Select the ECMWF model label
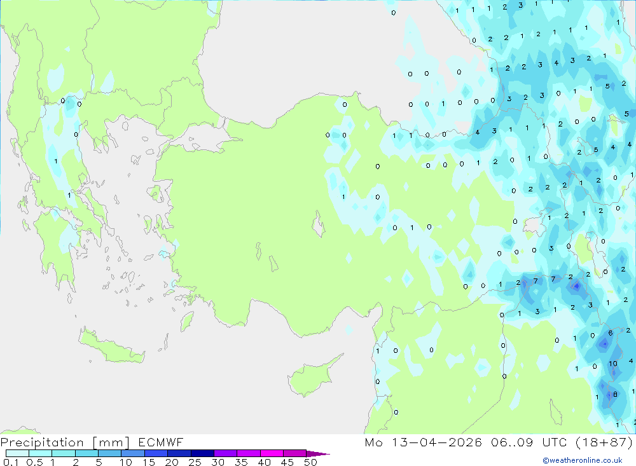Viewport: 636px width, 466px height. (x=161, y=442)
